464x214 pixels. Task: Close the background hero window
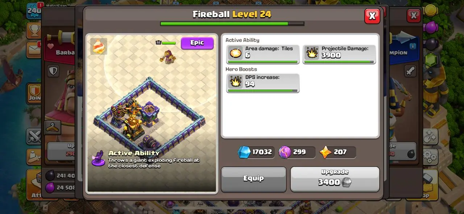[x=414, y=16]
